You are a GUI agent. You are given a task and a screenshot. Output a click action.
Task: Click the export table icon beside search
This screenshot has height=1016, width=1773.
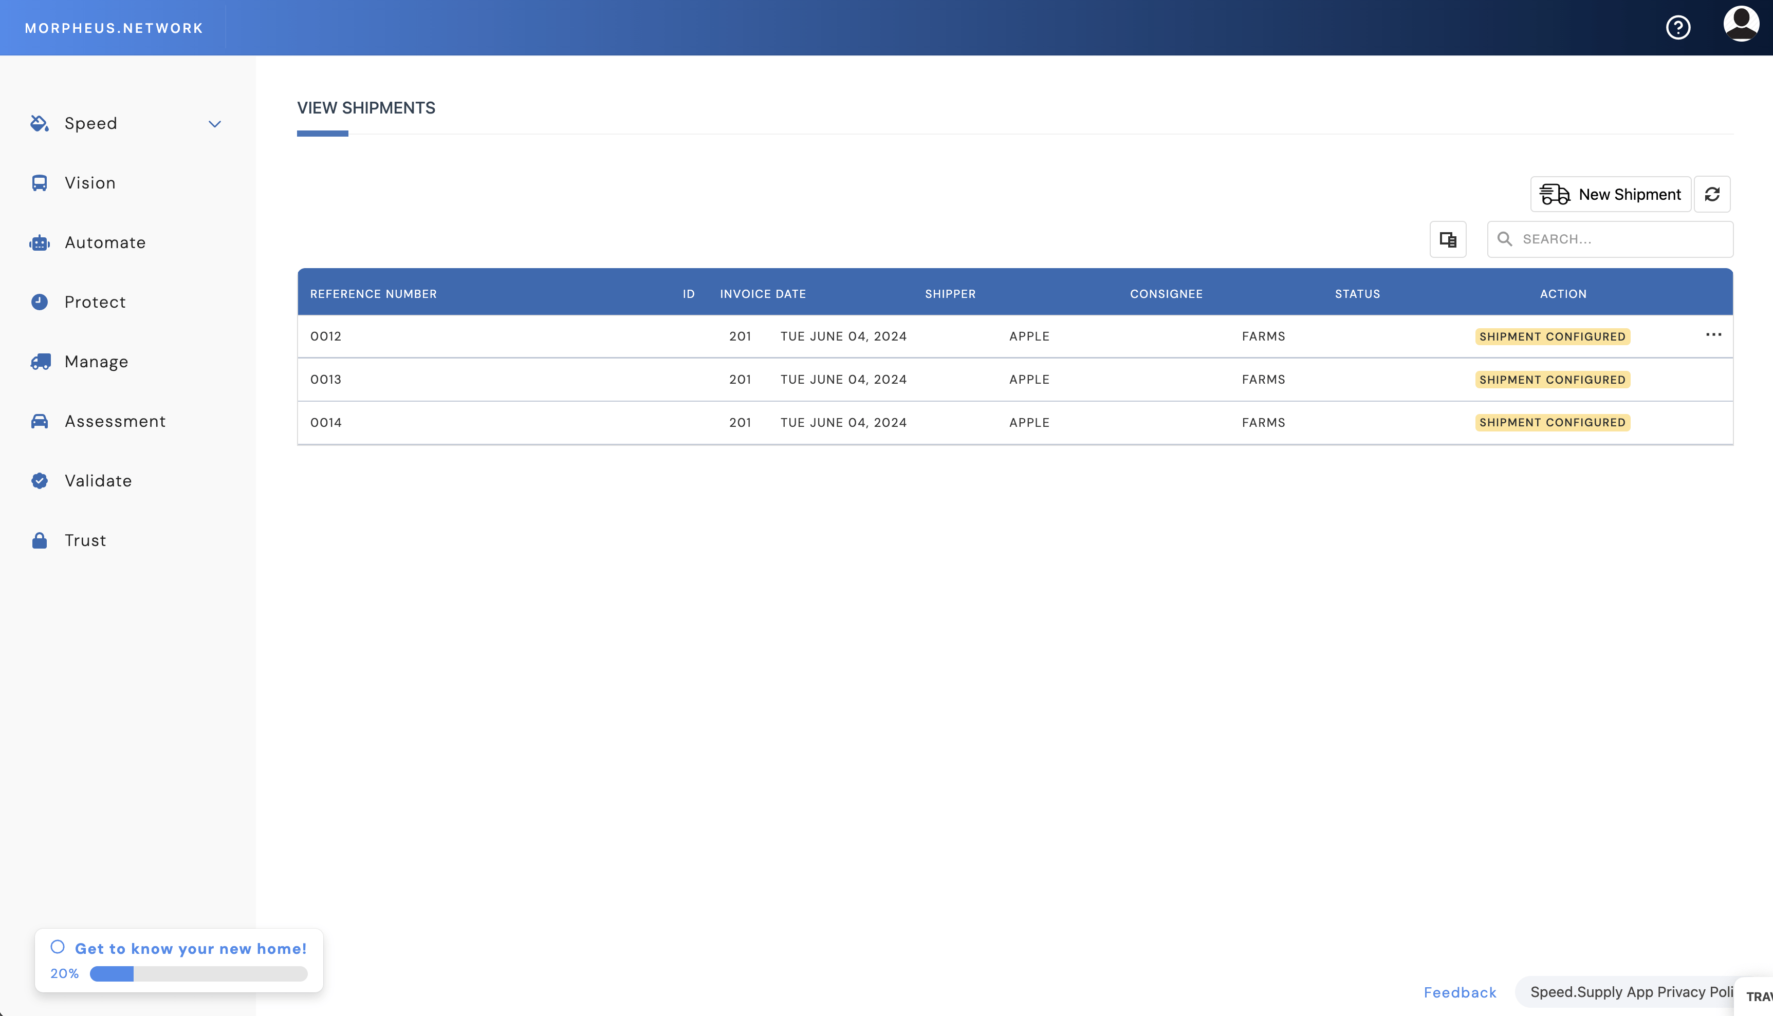point(1448,239)
